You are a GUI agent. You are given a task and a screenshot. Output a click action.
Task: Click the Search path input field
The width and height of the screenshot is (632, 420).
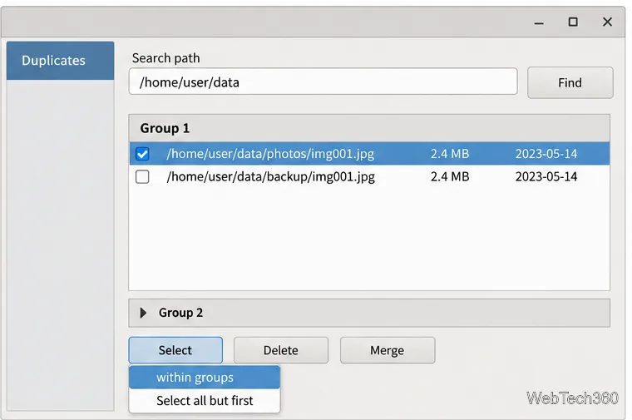[x=323, y=82]
